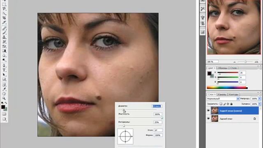The image size is (263, 148).
Task: Select the Clone Stamp tool
Action: click(x=4, y=37)
